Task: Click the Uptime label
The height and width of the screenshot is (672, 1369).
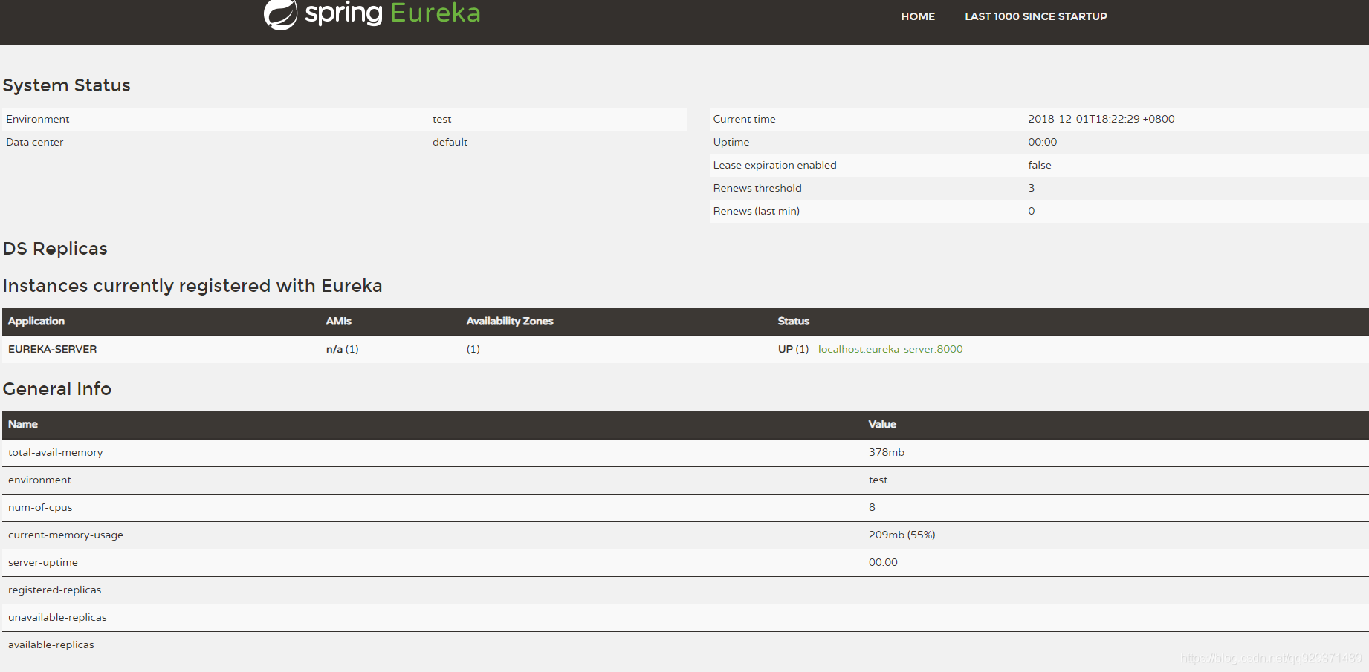Action: 731,142
